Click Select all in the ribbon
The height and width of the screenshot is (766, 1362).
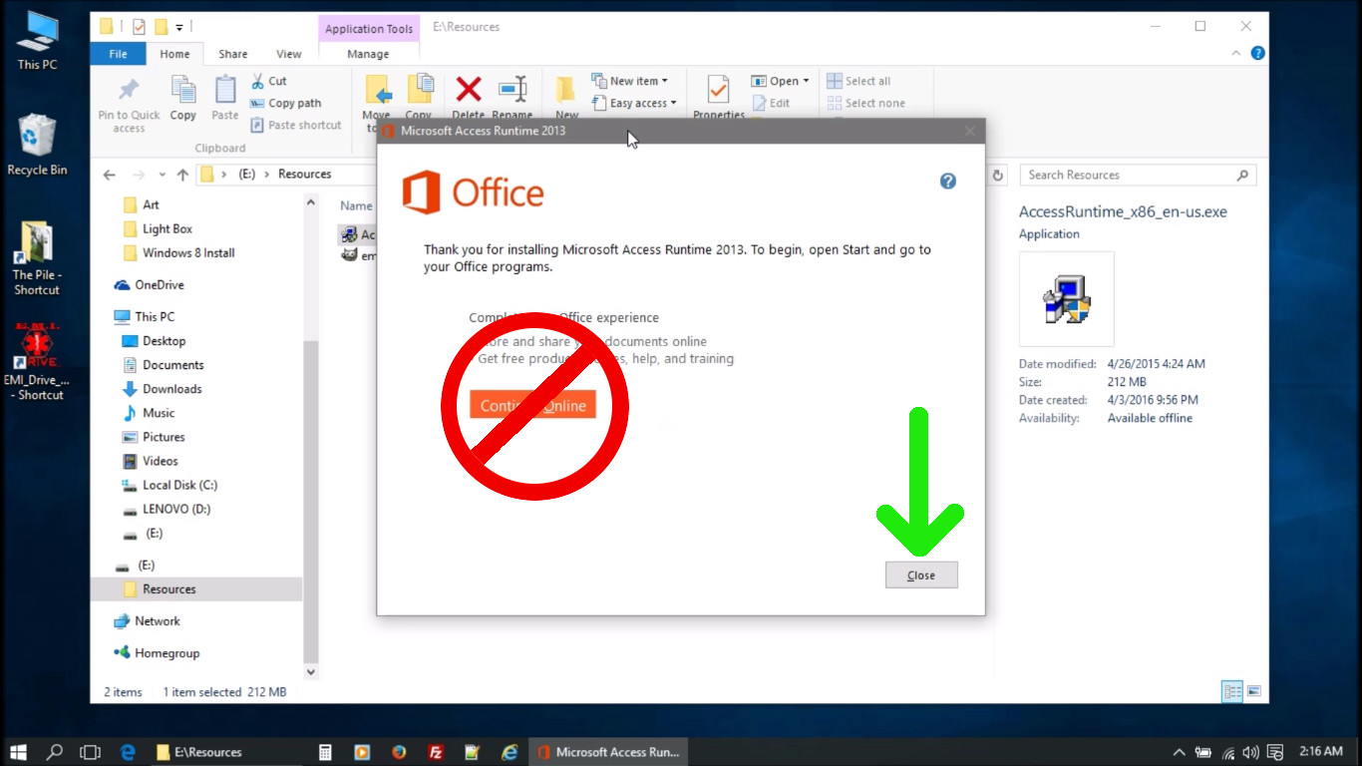(x=858, y=81)
